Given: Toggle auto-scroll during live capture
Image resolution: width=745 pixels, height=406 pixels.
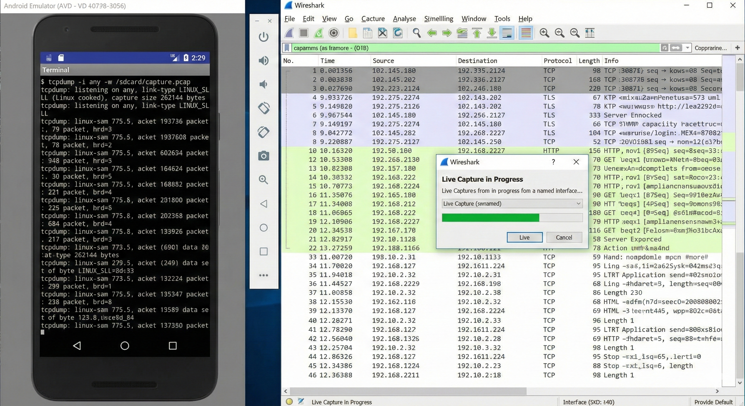Looking at the screenshot, I should tap(507, 33).
